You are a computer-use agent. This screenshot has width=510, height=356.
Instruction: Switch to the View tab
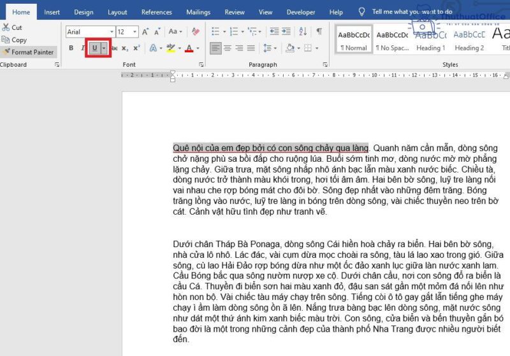pyautogui.click(x=265, y=12)
